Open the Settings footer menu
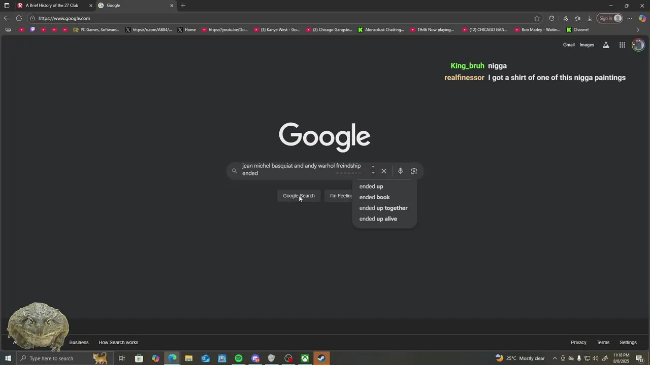The image size is (650, 365). [628, 342]
